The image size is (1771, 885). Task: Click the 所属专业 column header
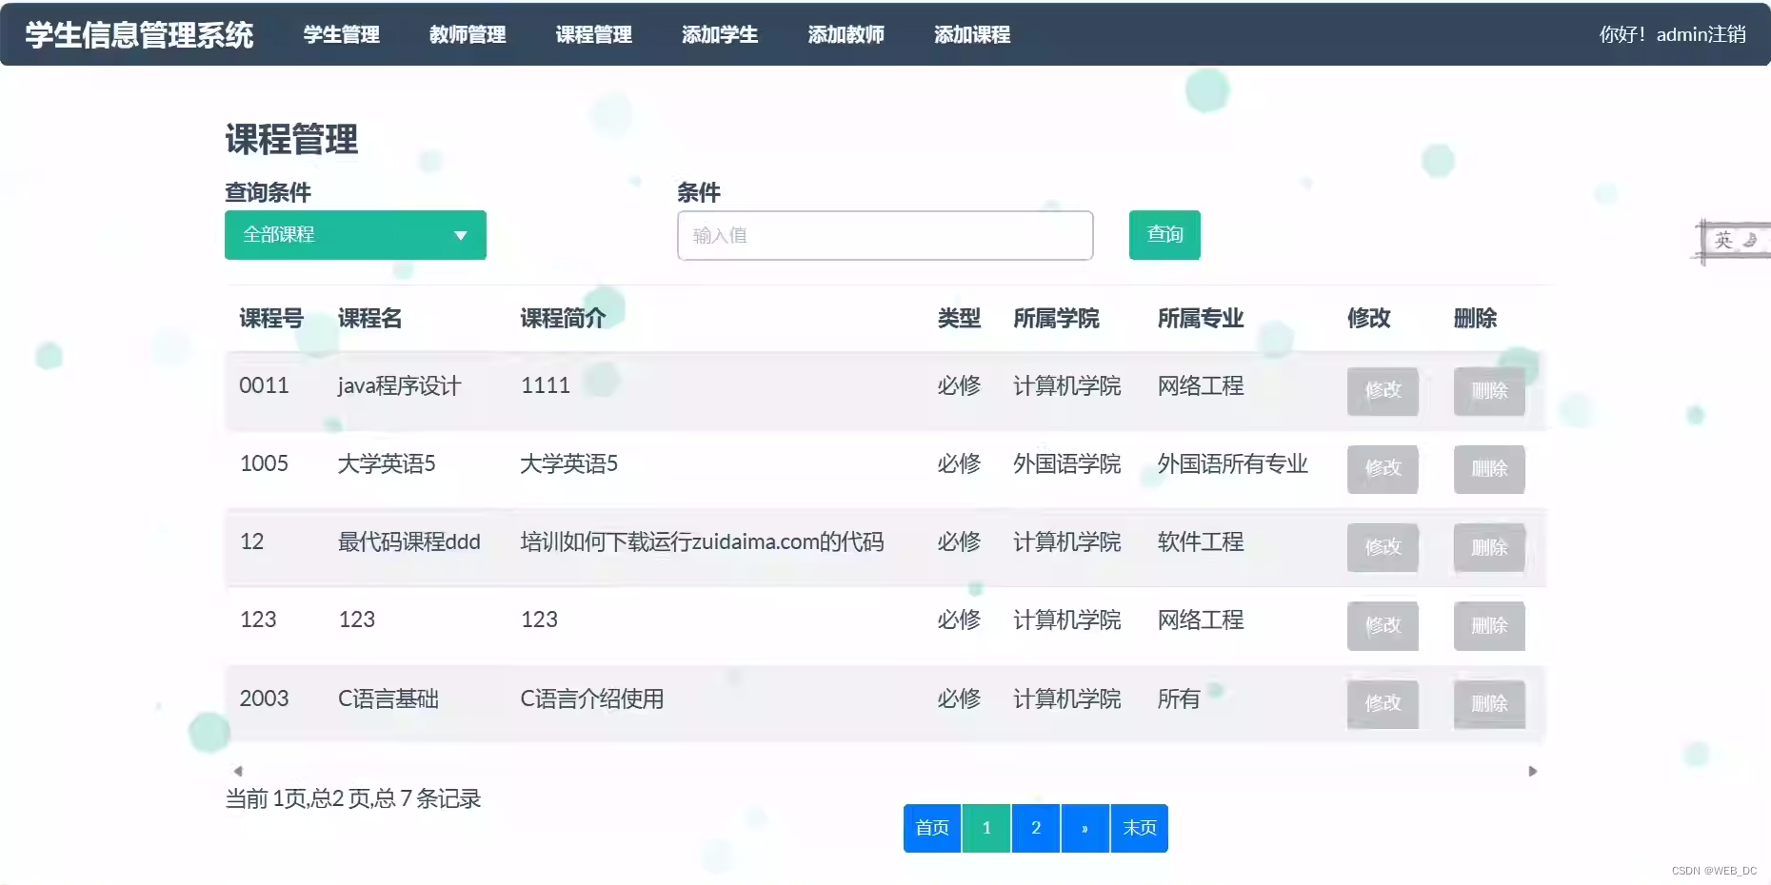coord(1201,318)
